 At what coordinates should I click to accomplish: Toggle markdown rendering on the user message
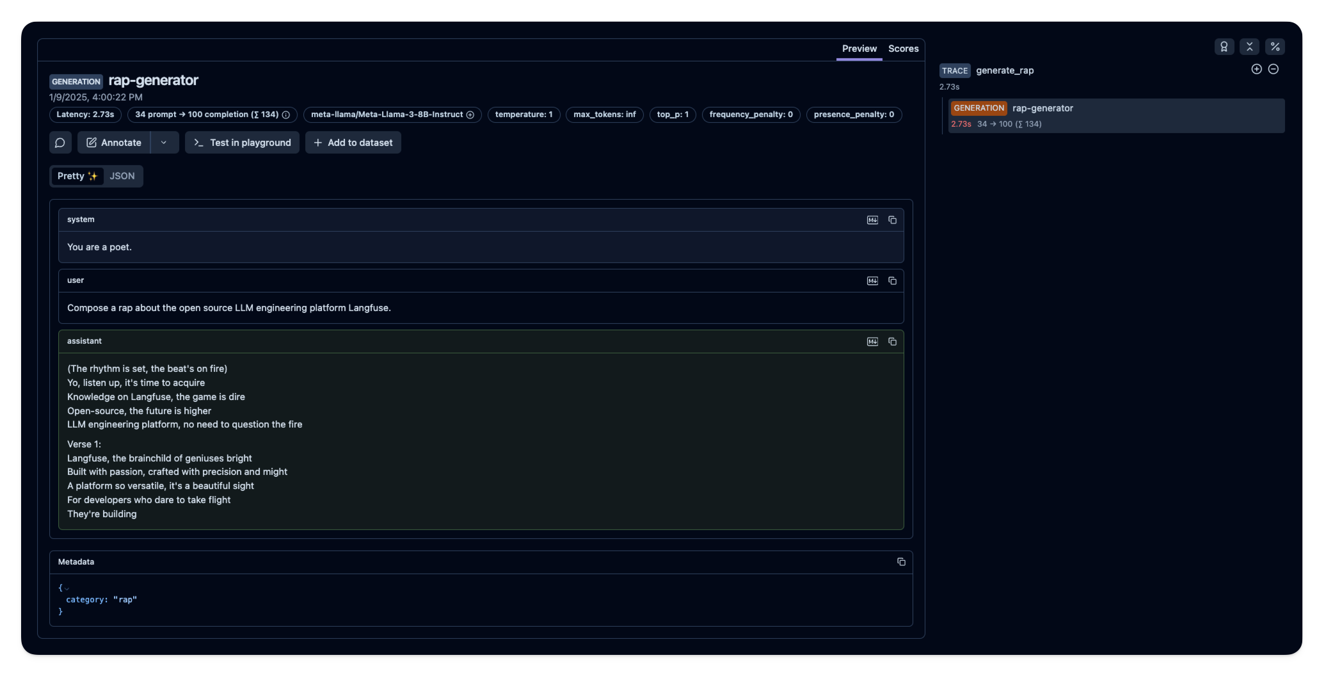[872, 280]
